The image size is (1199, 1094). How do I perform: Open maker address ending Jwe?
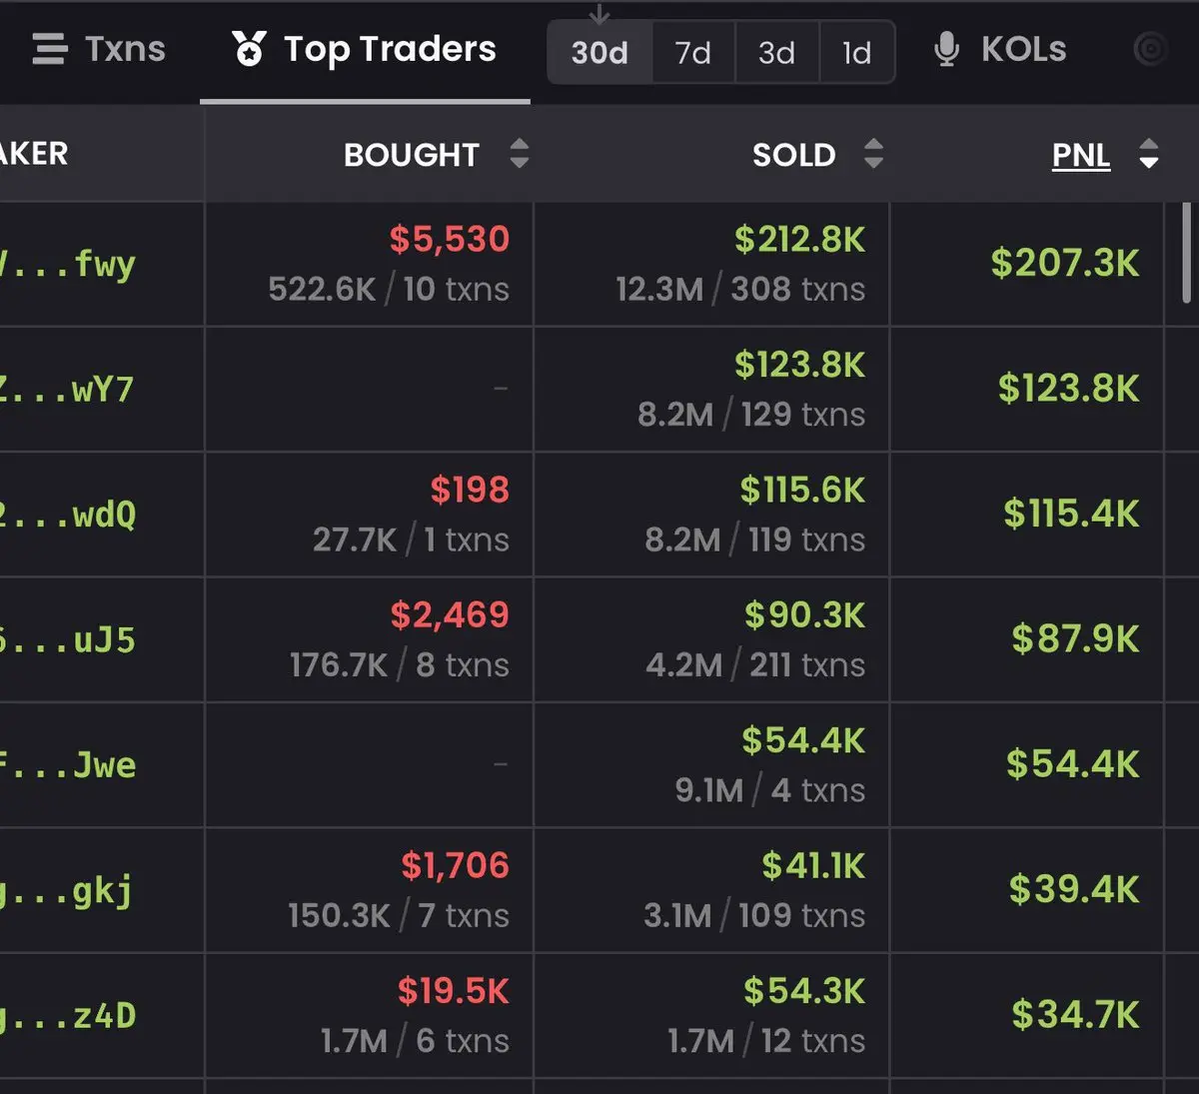pyautogui.click(x=70, y=765)
